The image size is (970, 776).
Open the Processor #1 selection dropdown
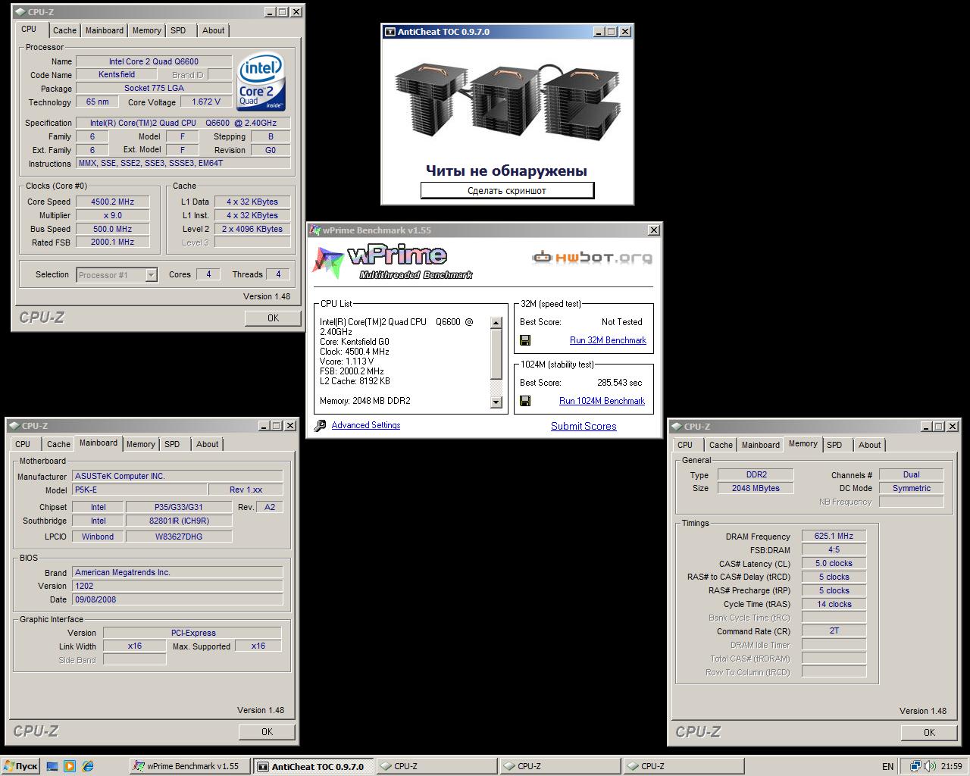(151, 275)
